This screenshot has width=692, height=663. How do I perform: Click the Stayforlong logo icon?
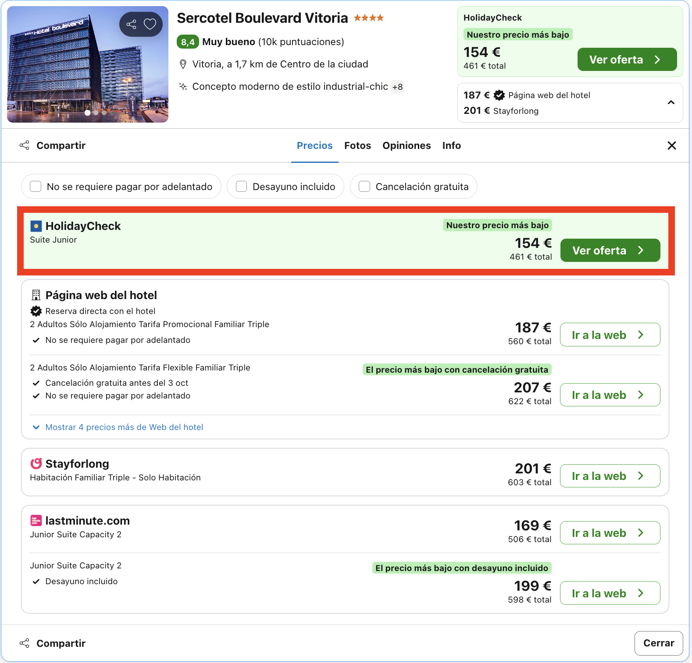tap(36, 463)
